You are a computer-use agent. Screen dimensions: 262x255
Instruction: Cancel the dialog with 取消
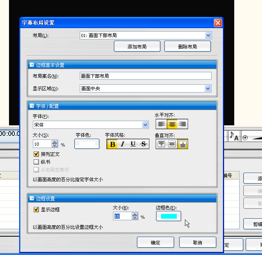click(x=197, y=243)
